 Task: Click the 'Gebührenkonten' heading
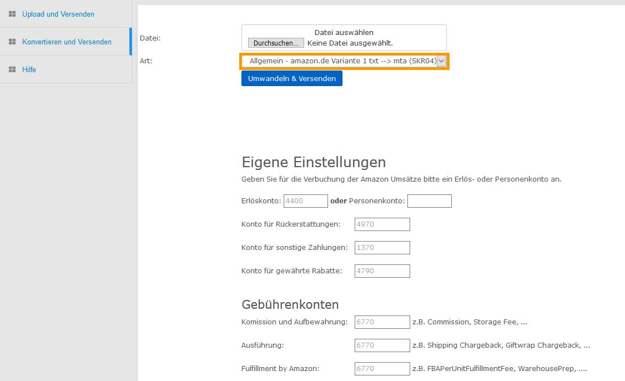290,304
